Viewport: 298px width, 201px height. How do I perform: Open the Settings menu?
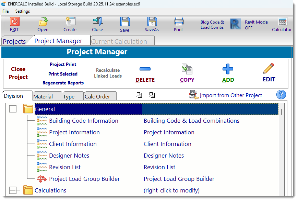click(22, 11)
